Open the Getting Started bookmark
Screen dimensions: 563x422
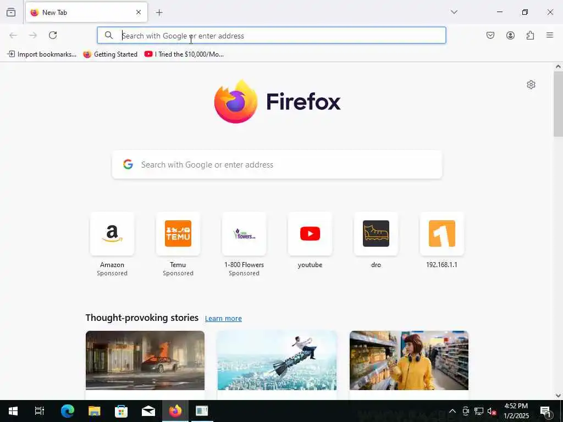pos(110,54)
